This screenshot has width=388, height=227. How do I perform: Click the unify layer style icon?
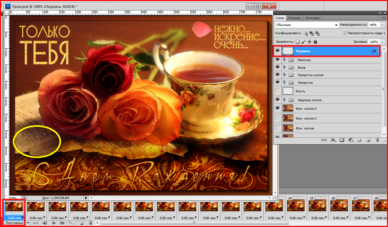pyautogui.click(x=317, y=33)
